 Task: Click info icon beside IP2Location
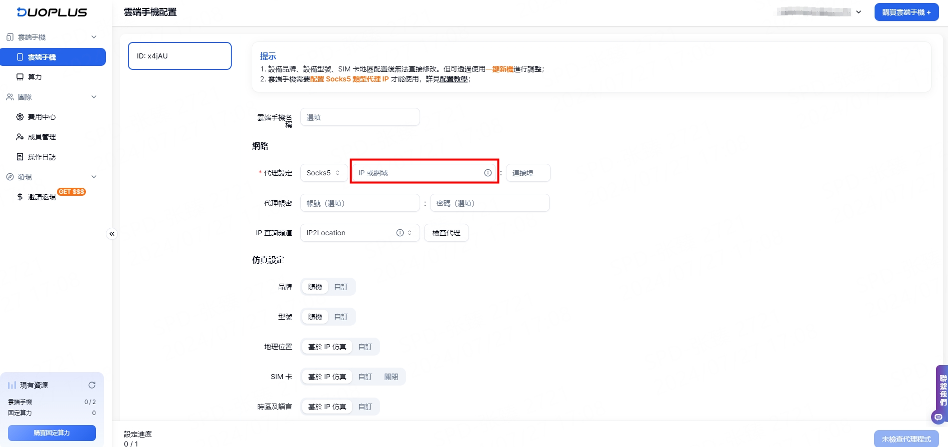pyautogui.click(x=400, y=233)
